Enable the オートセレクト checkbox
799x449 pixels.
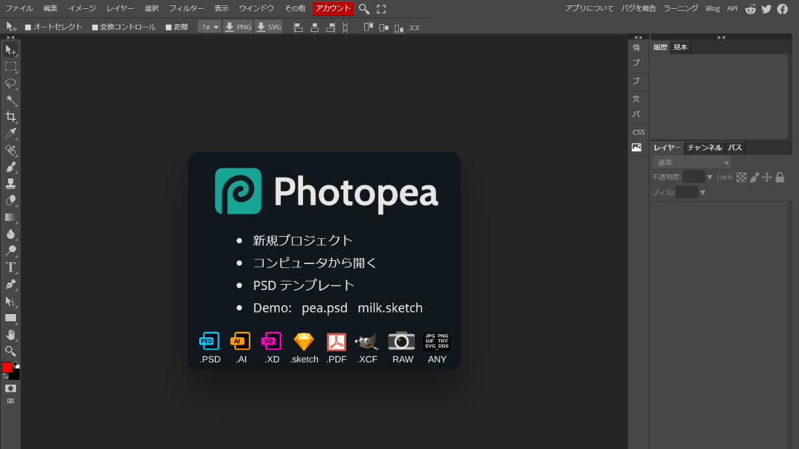click(28, 27)
